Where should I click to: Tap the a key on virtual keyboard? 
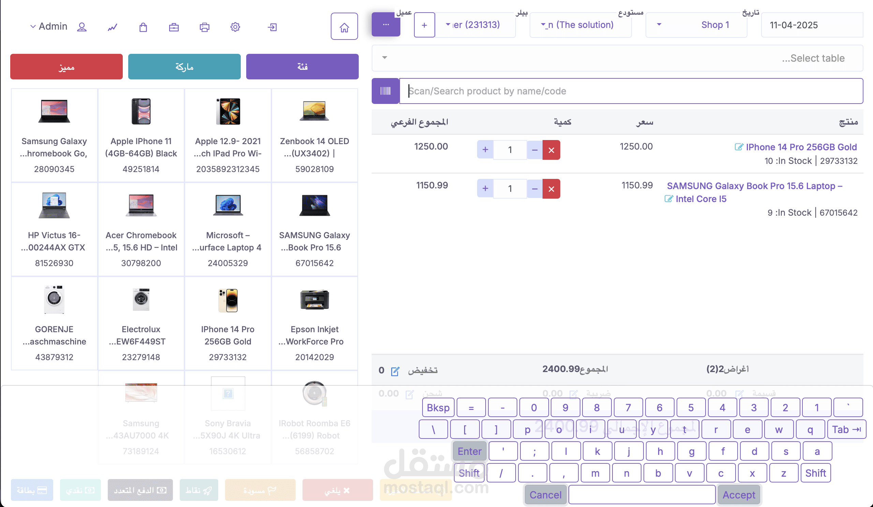(x=817, y=451)
